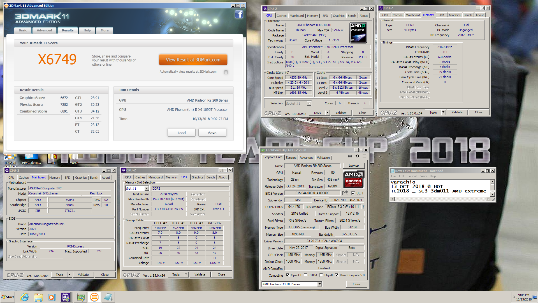Switch to Notepad taskbar button
The width and height of the screenshot is (538, 303).
[x=108, y=297]
